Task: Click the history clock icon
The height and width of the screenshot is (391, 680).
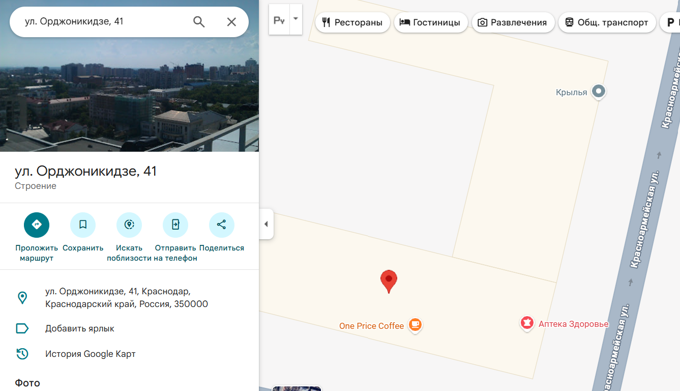Action: coord(22,354)
